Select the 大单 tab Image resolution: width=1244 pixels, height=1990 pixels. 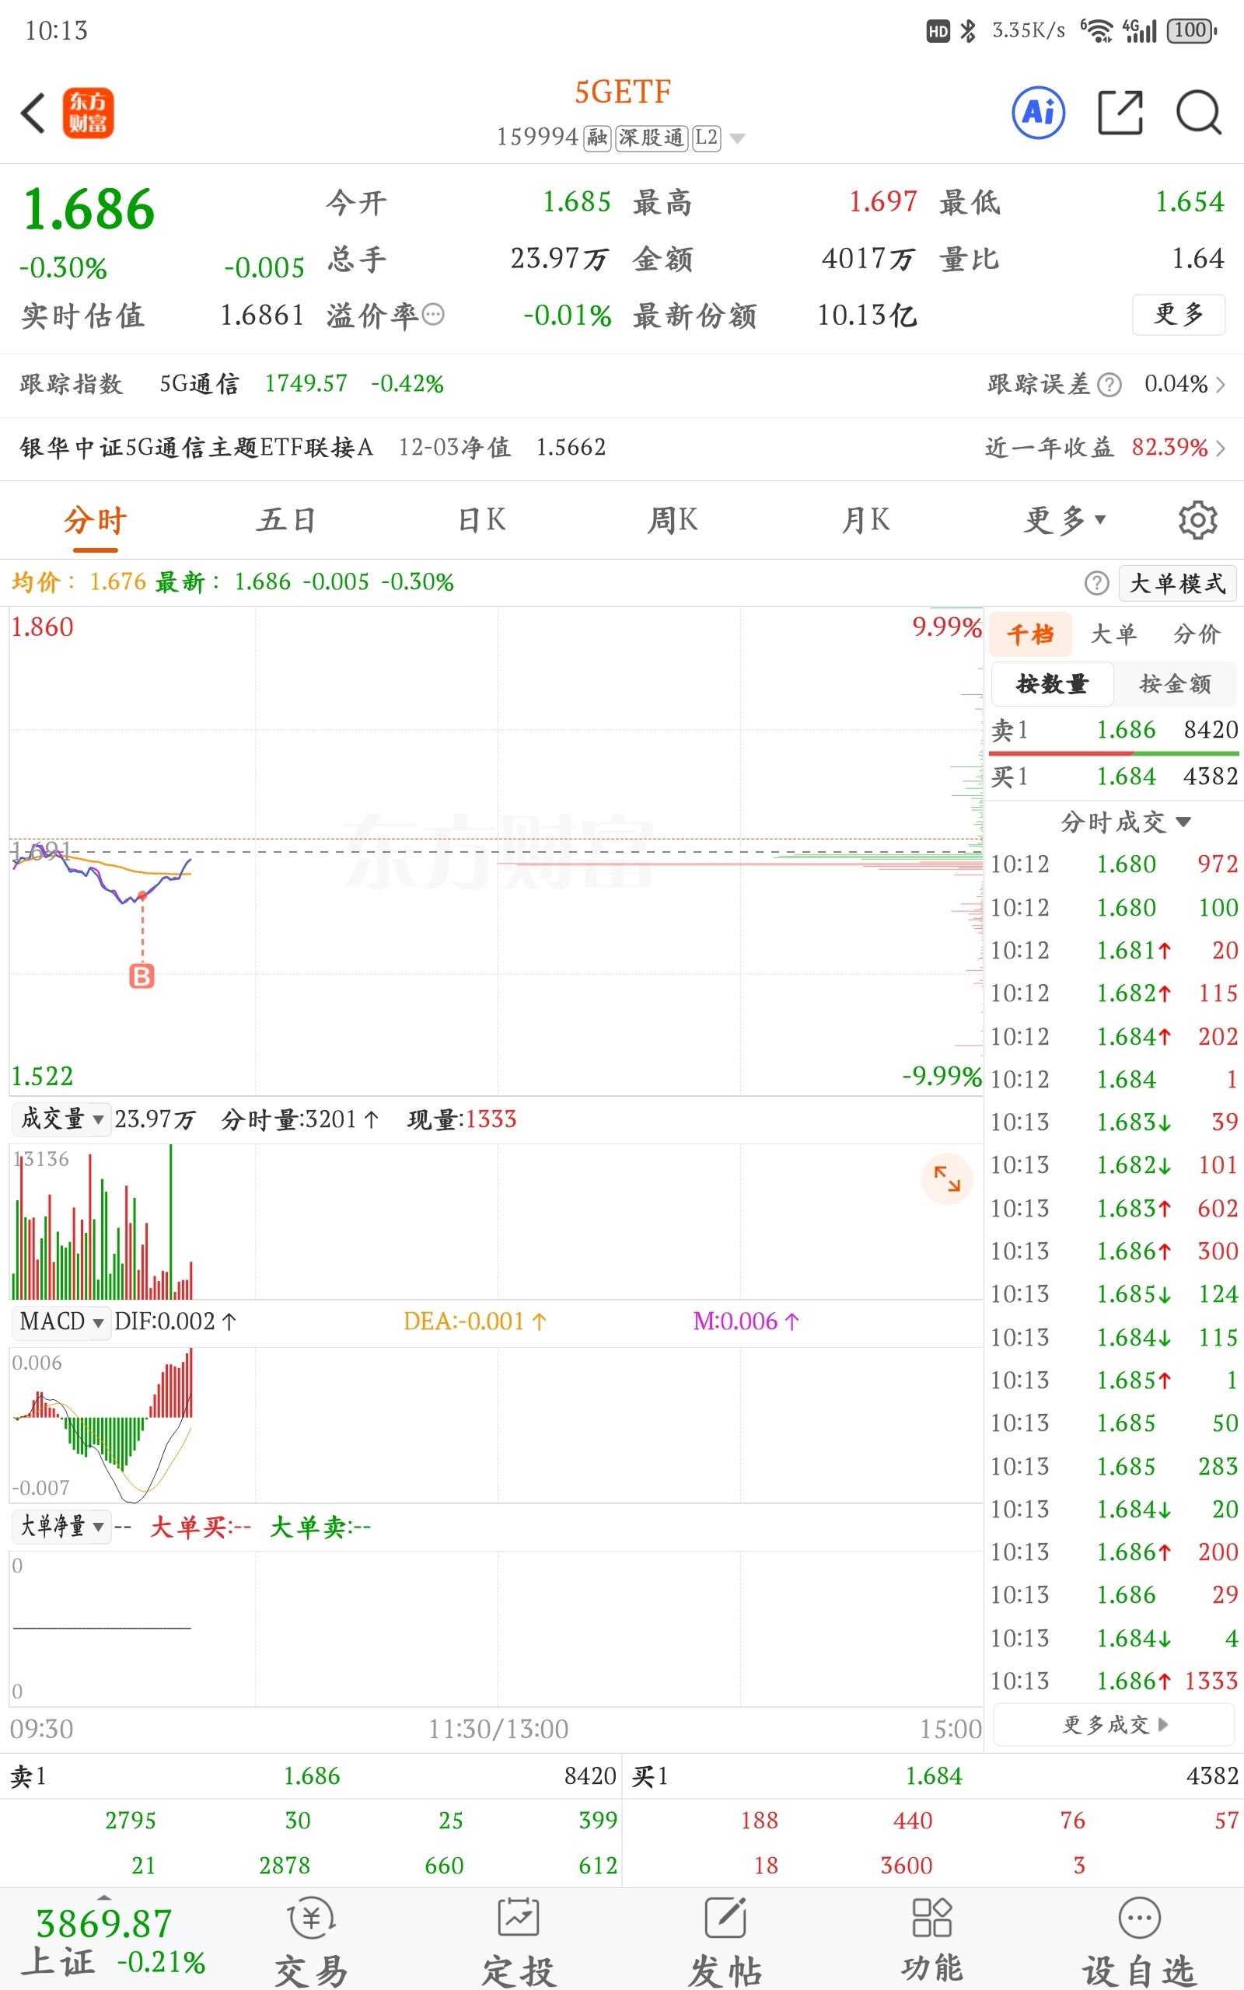(x=1114, y=634)
